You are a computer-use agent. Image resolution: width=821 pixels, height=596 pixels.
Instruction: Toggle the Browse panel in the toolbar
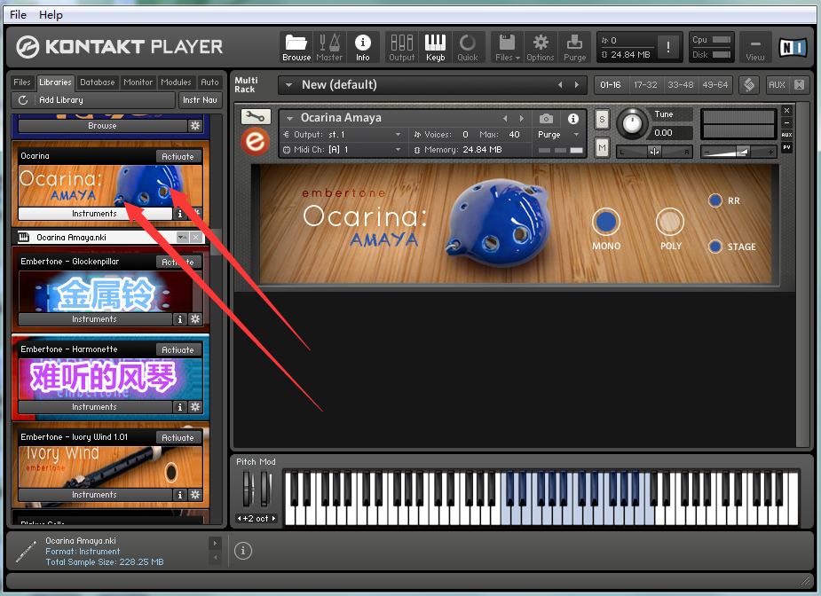(x=296, y=47)
